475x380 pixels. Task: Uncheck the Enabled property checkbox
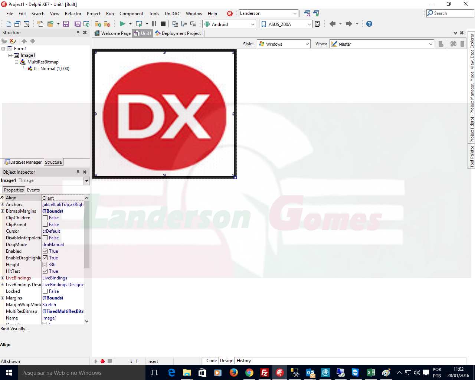point(45,251)
